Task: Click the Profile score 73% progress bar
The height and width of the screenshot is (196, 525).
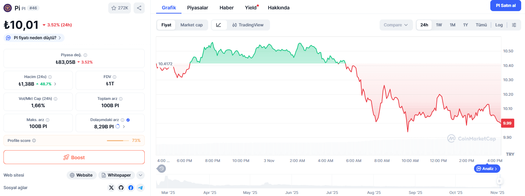Action: (118, 140)
